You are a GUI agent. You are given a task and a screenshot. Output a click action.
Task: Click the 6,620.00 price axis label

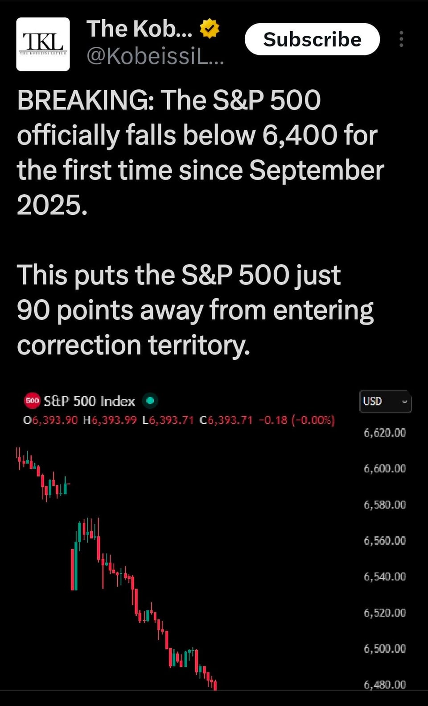coord(385,432)
